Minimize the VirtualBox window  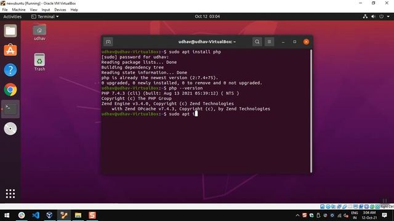click(x=361, y=3)
